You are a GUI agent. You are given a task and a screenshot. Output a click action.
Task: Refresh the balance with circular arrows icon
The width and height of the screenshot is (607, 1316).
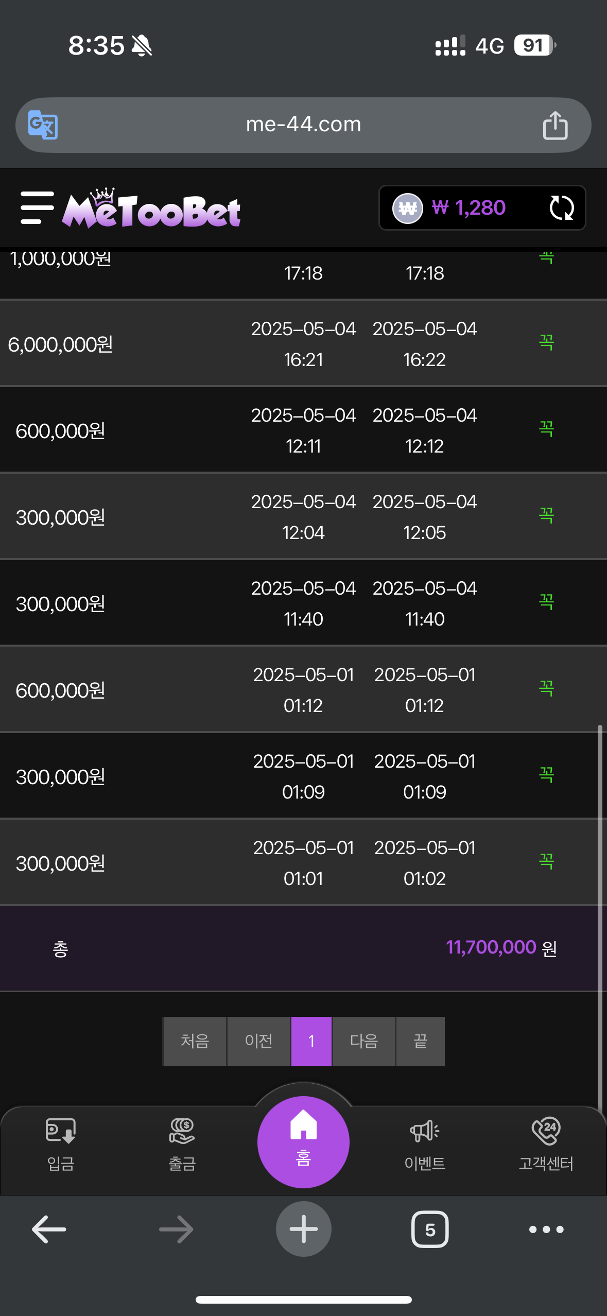point(561,208)
